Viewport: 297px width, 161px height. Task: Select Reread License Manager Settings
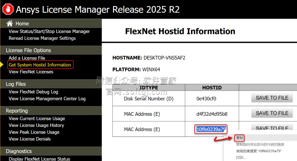click(x=42, y=38)
